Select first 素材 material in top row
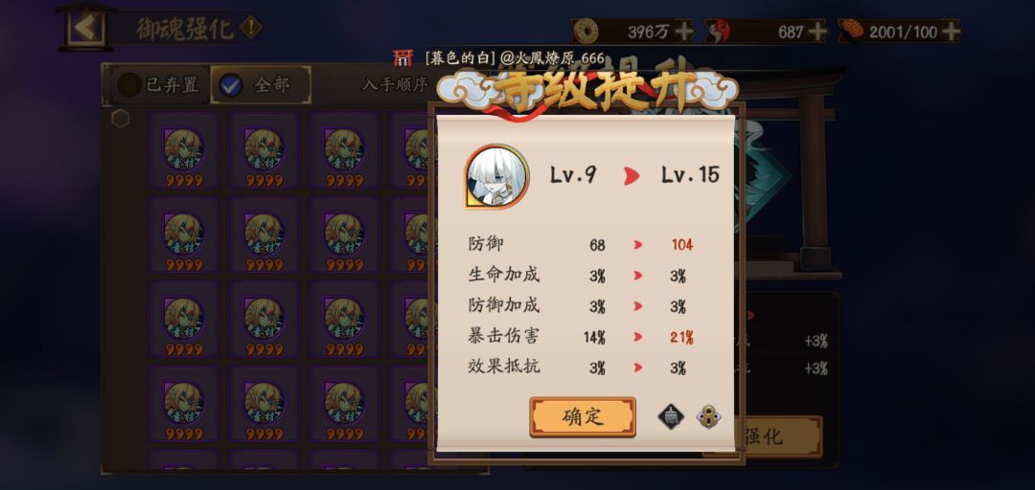The image size is (1035, 490). (183, 150)
